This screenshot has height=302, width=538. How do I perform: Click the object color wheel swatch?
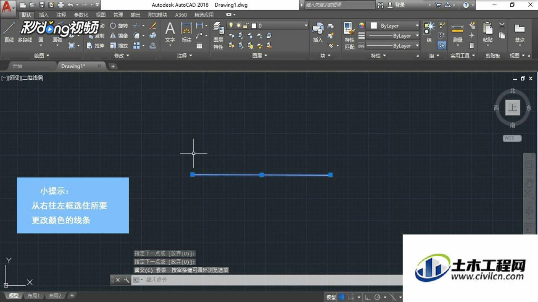click(x=361, y=26)
